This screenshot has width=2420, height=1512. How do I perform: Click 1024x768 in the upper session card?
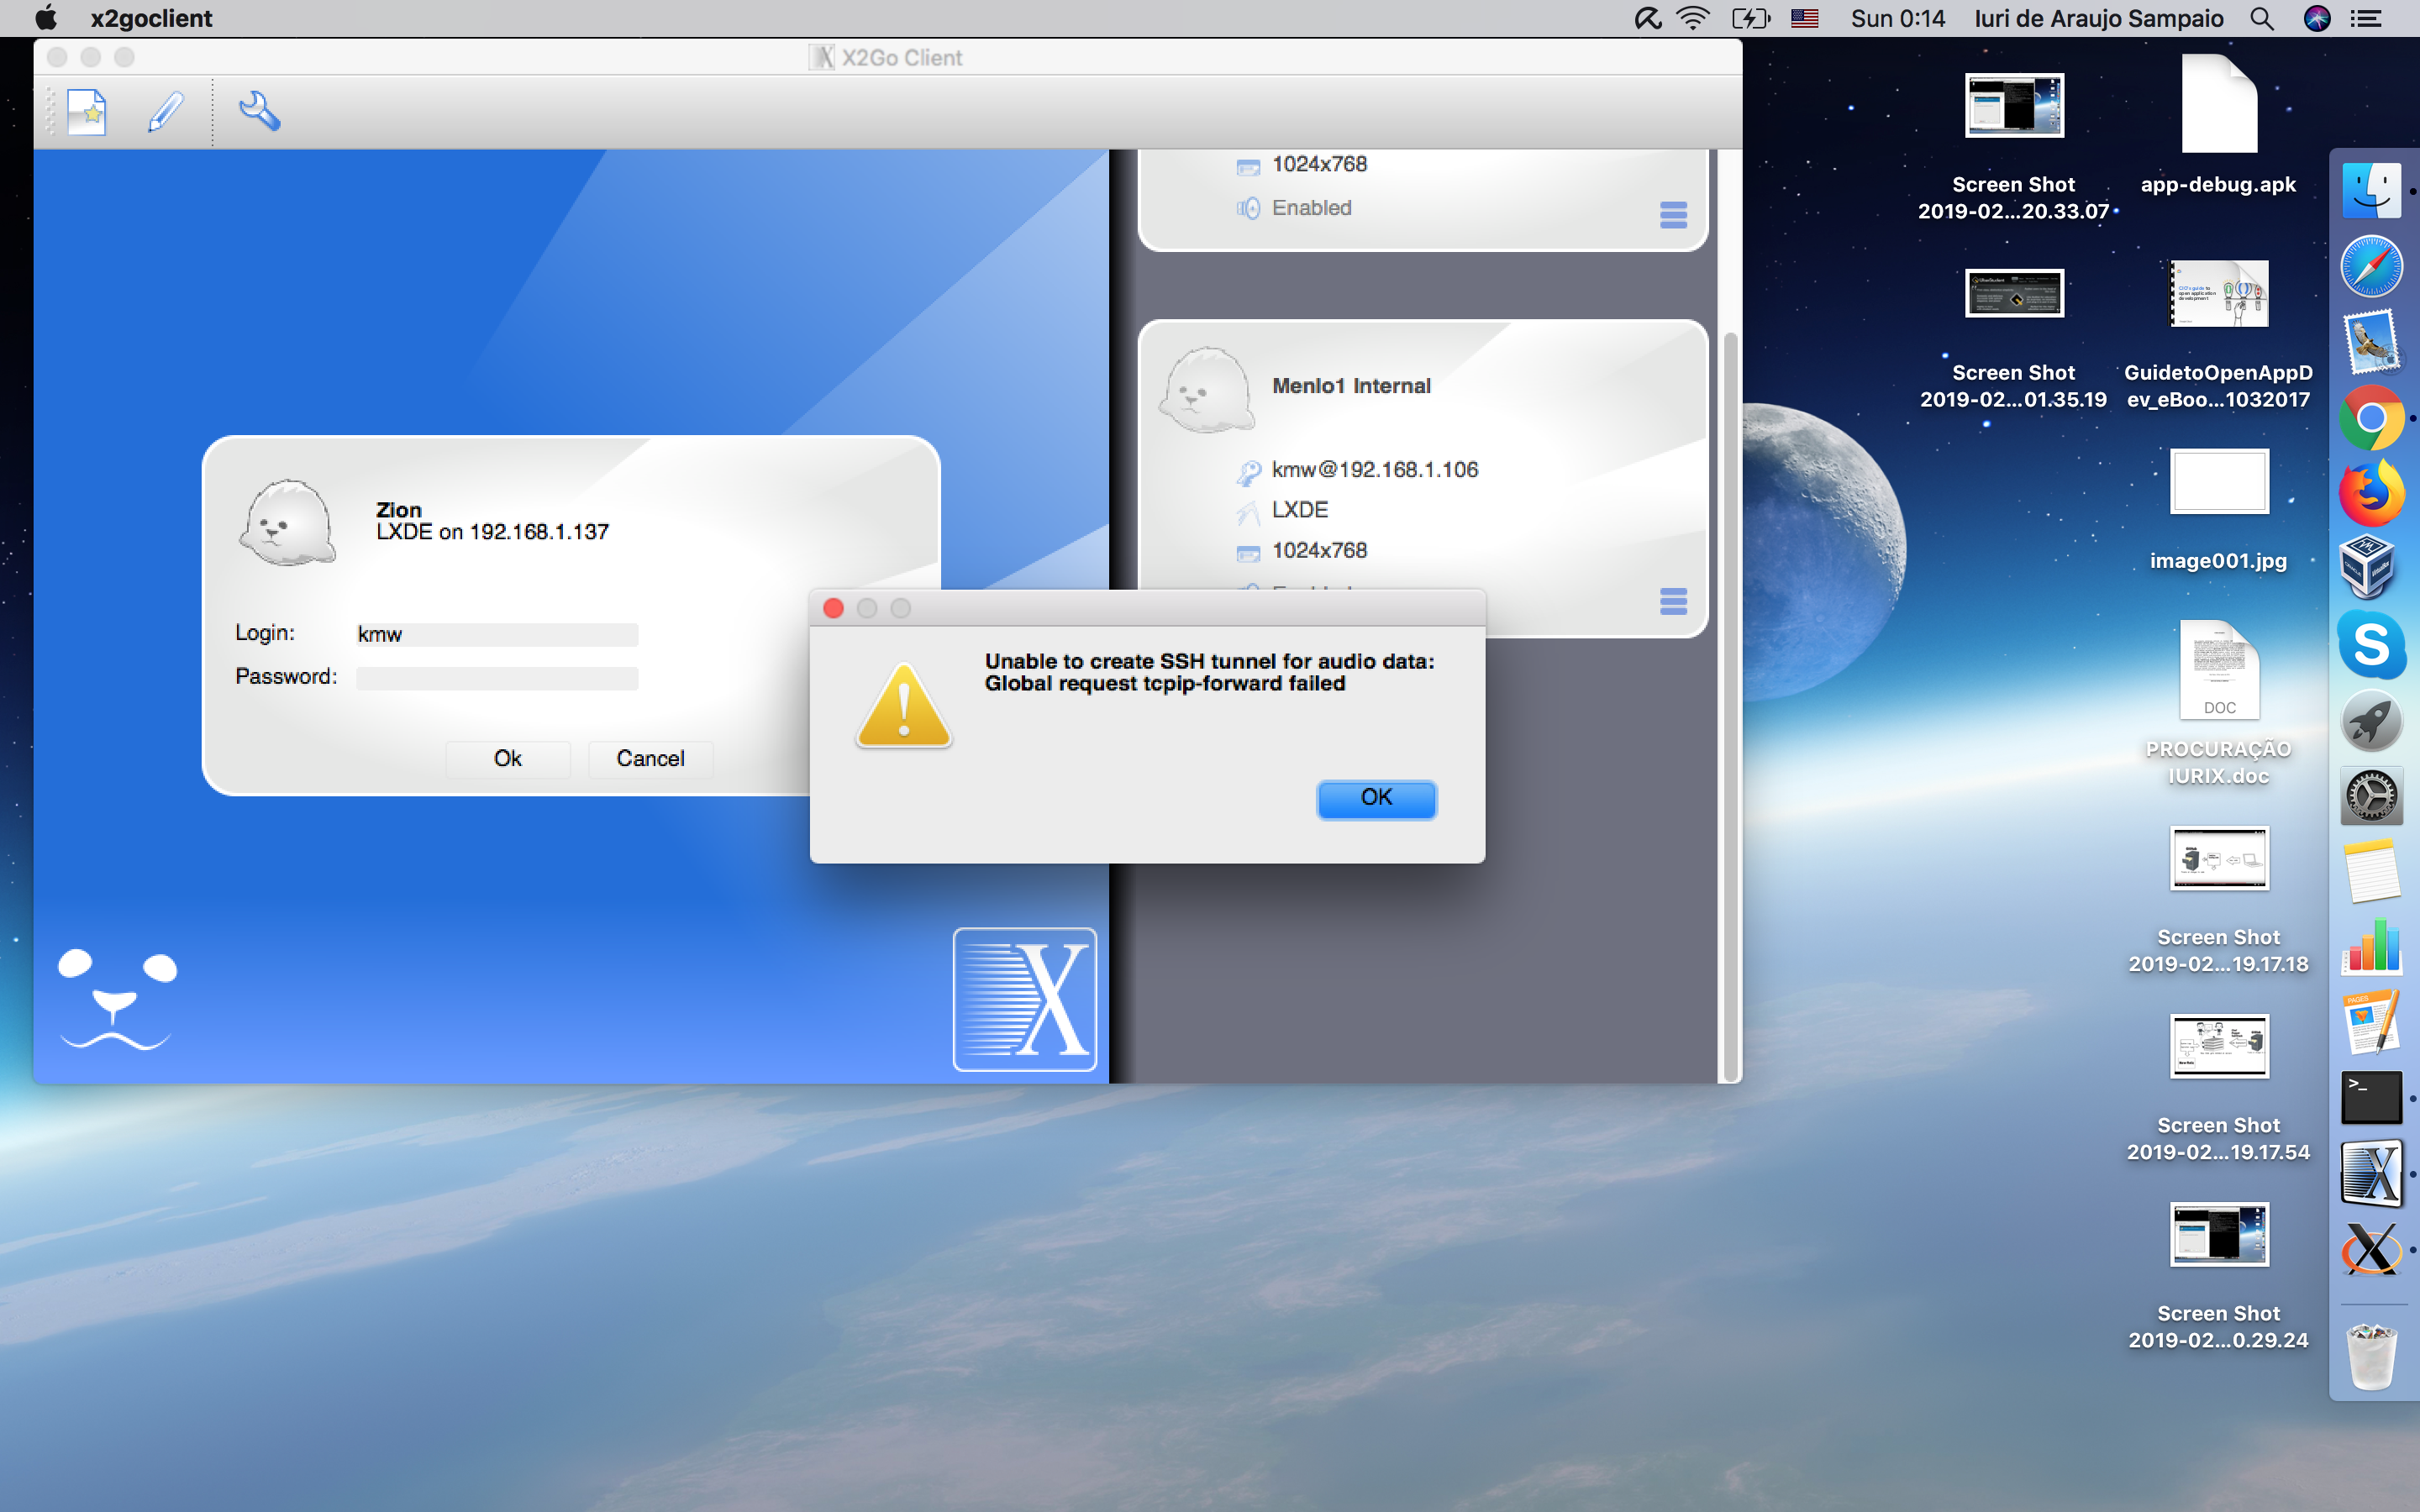tap(1319, 164)
